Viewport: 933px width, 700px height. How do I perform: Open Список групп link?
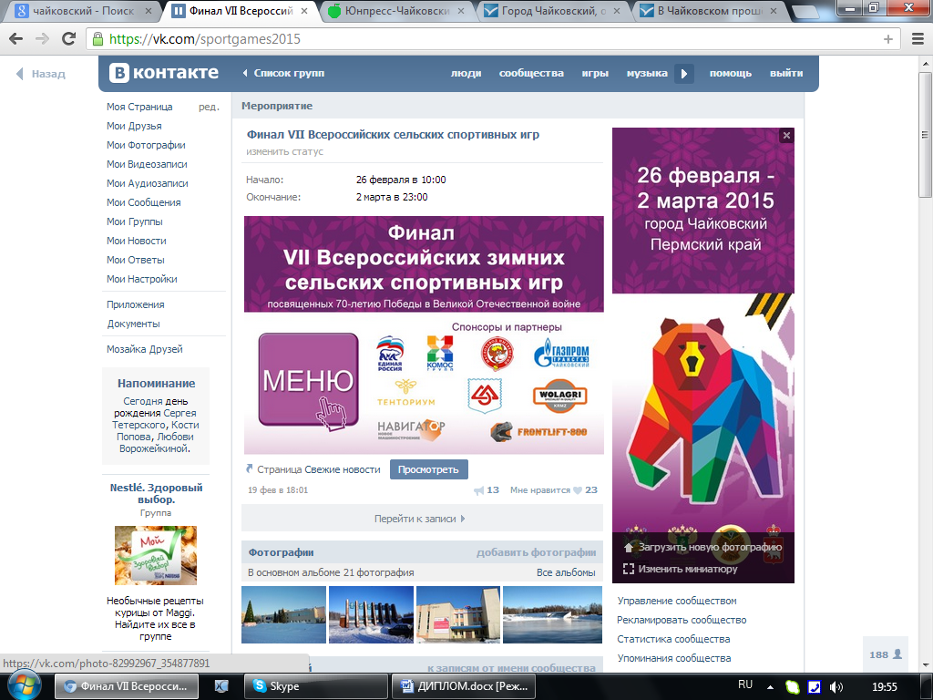283,73
